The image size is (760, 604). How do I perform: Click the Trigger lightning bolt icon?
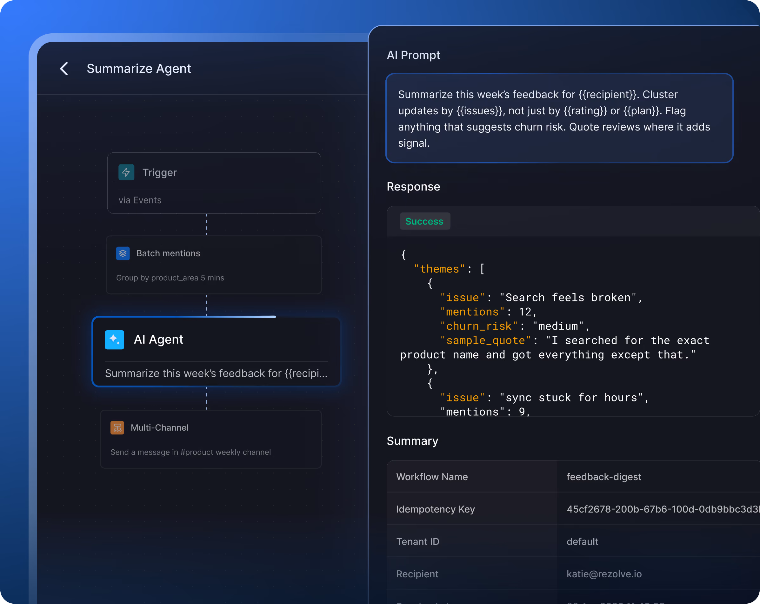click(126, 172)
